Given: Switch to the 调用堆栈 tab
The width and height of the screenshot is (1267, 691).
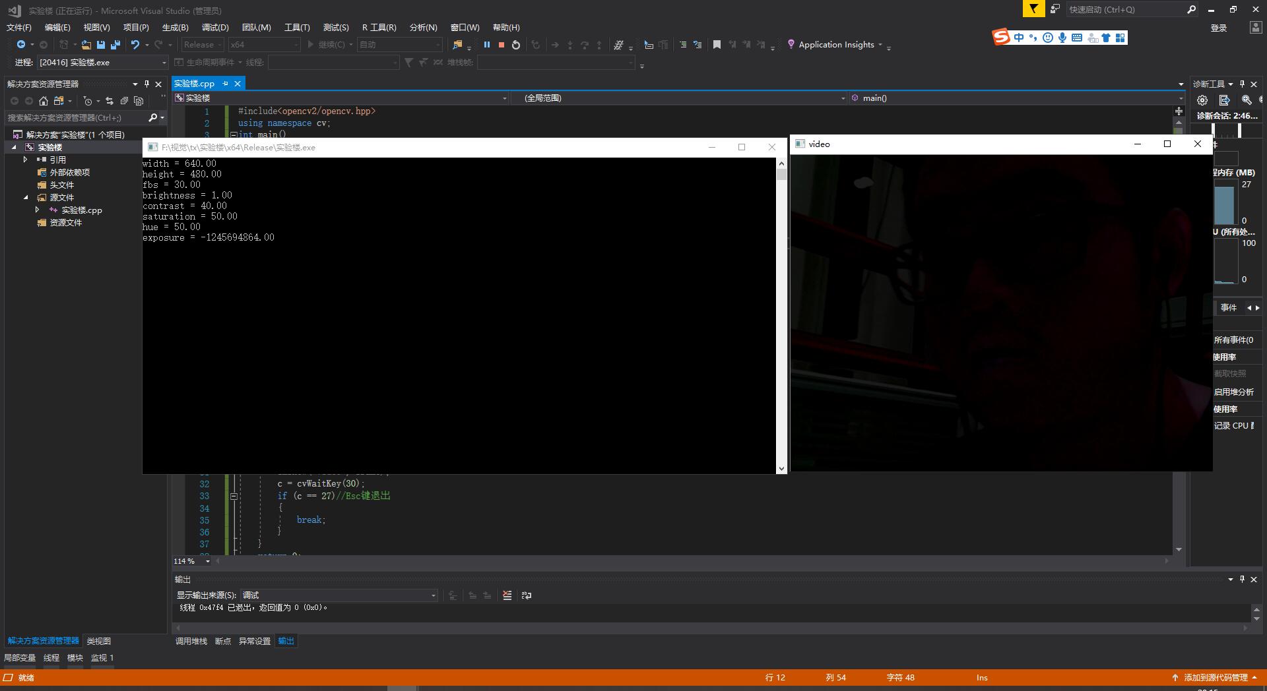Looking at the screenshot, I should [191, 641].
